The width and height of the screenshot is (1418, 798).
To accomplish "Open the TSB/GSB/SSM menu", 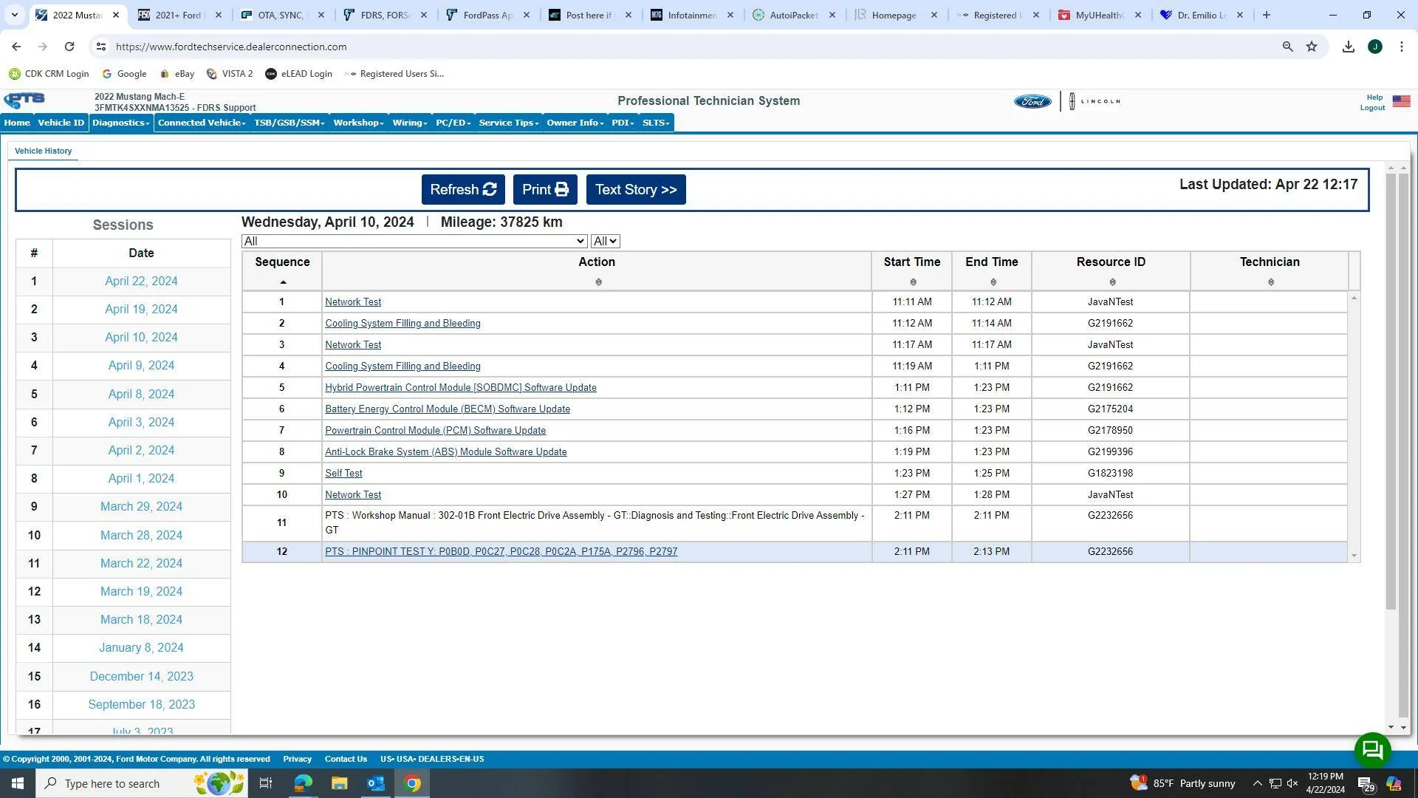I will [x=290, y=123].
